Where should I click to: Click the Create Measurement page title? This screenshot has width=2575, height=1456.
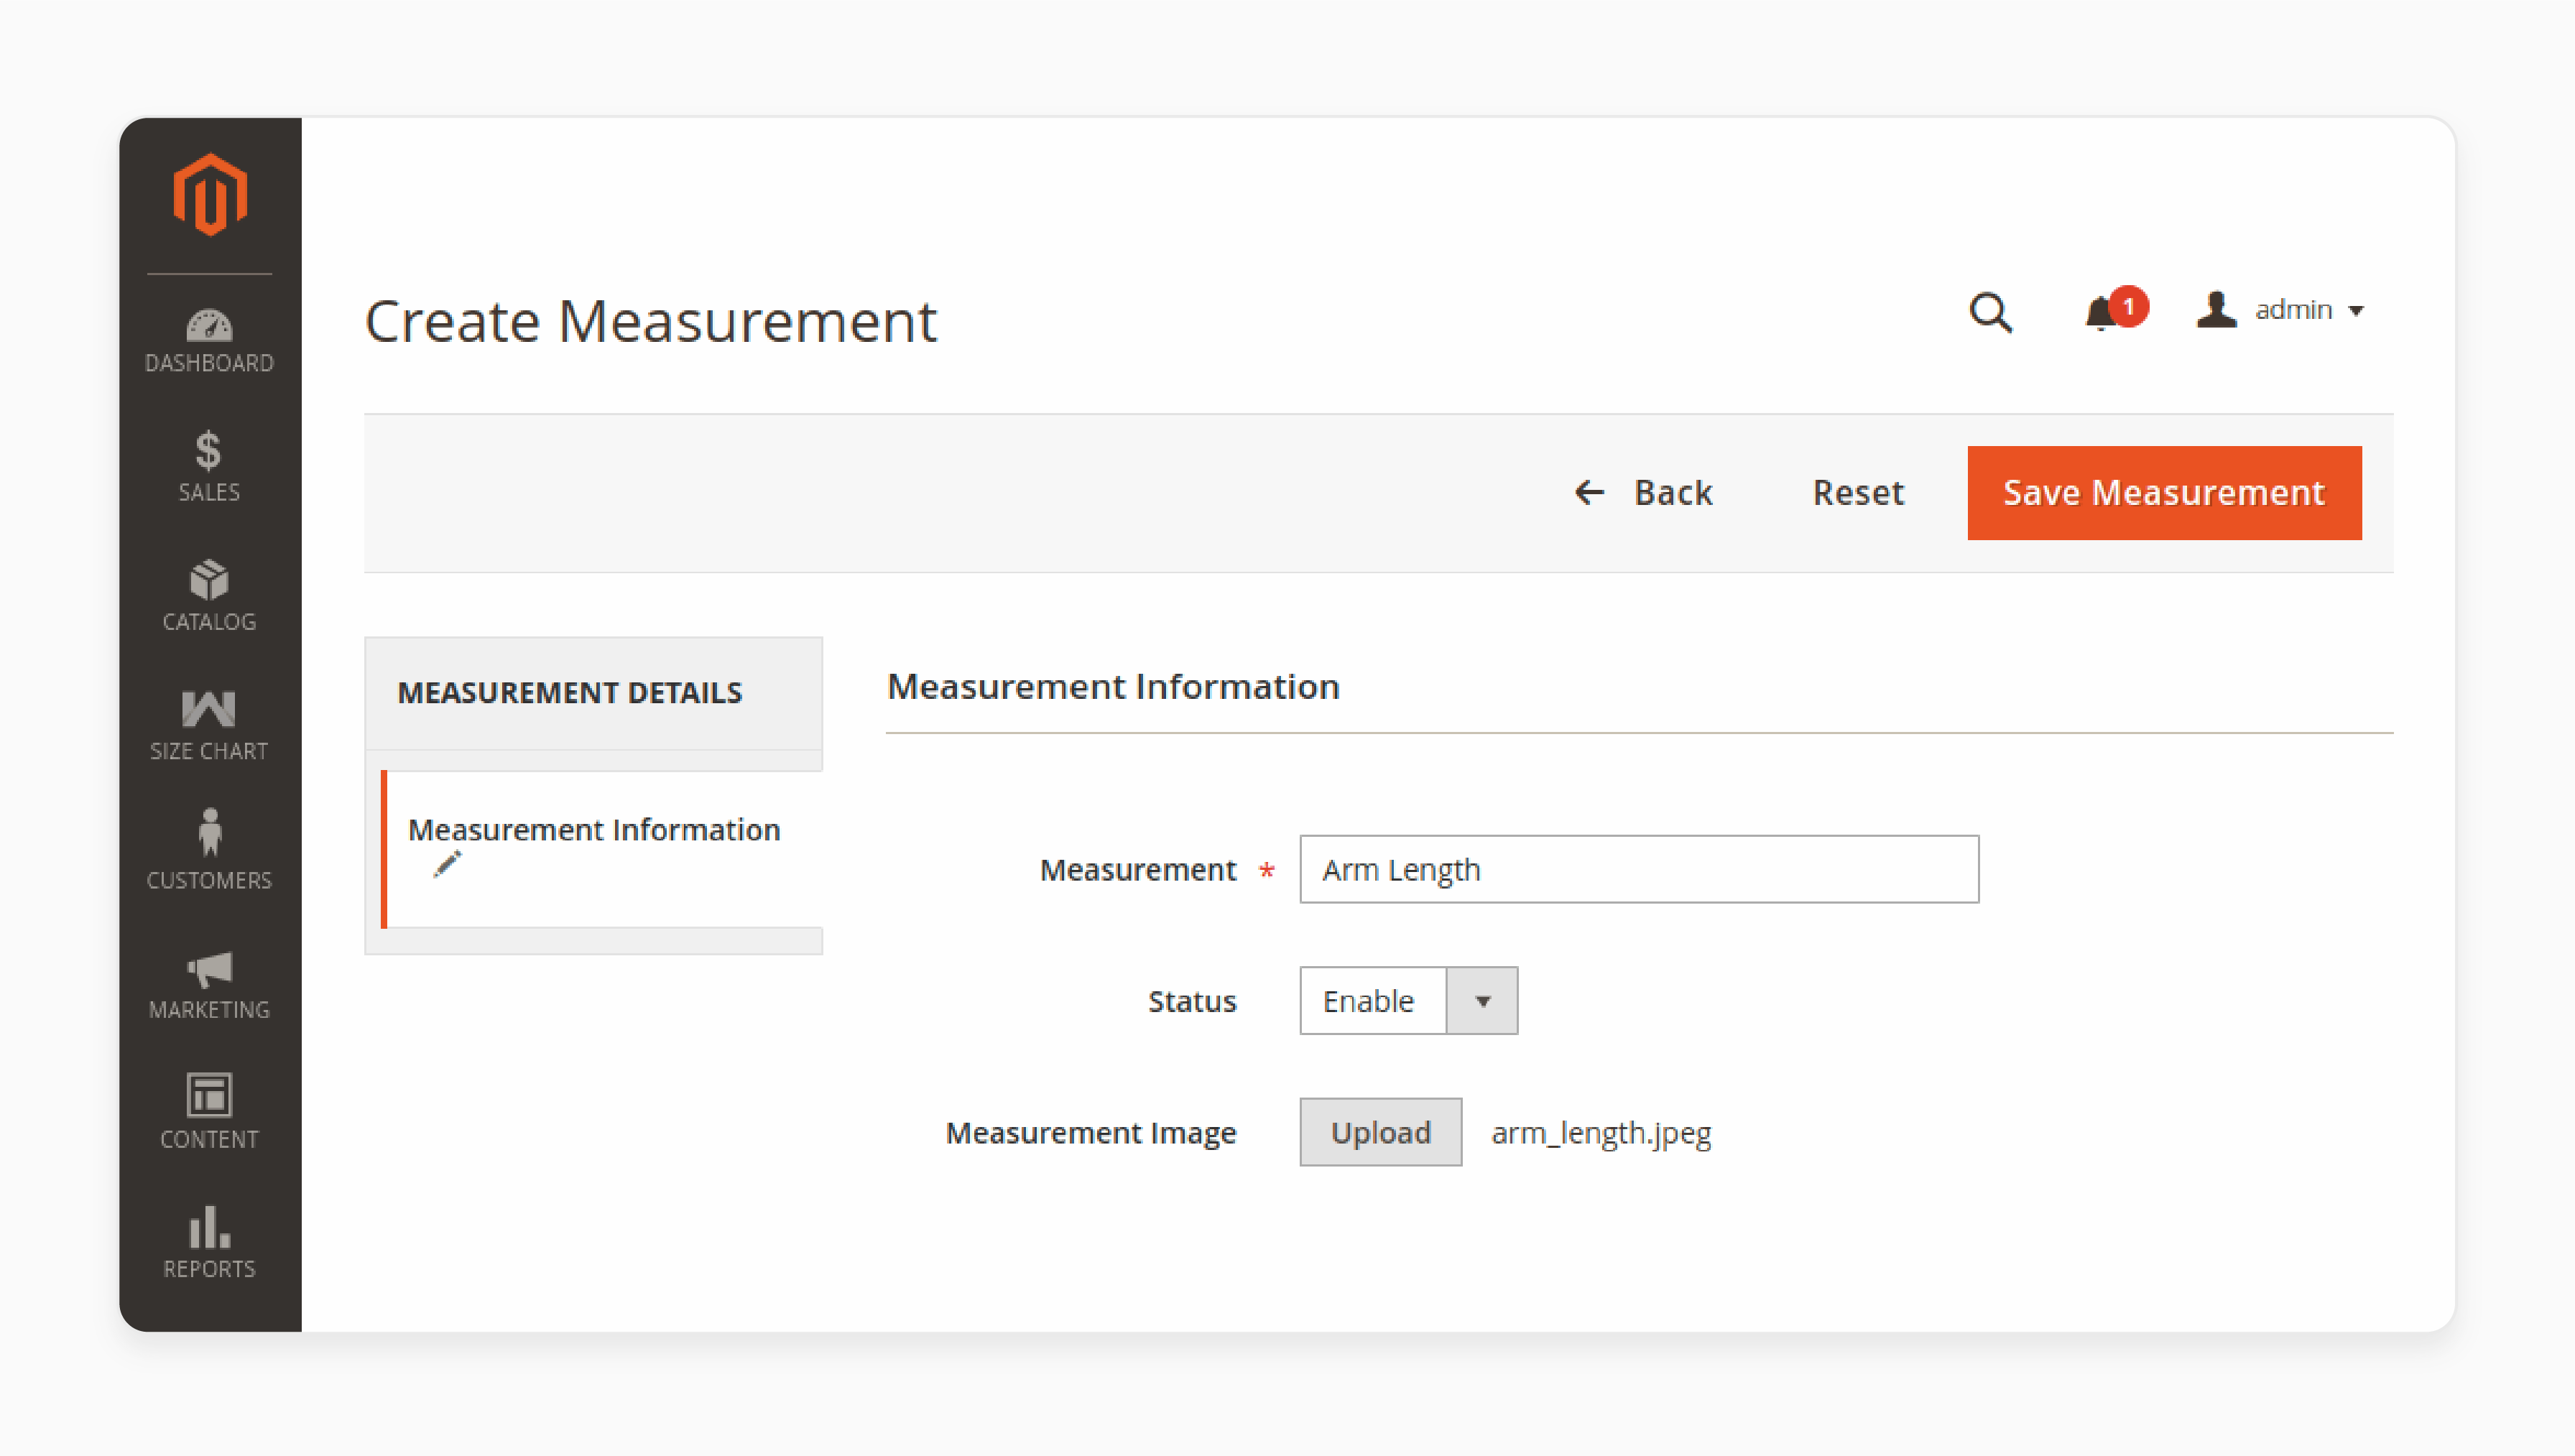(x=651, y=321)
